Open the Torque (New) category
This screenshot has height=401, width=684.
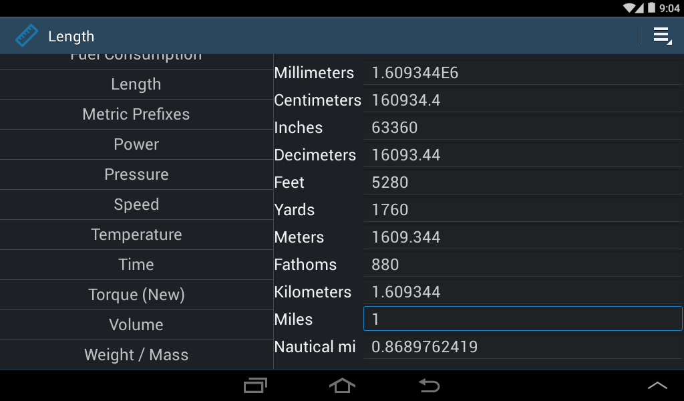[136, 295]
